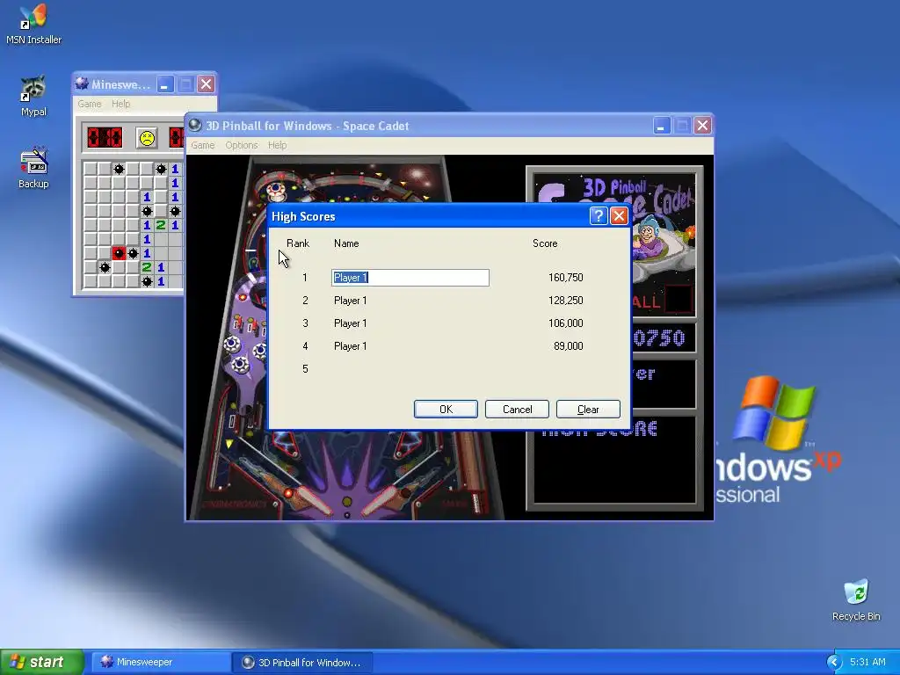Viewport: 900px width, 675px height.
Task: Click the rank 1 name input field
Action: [410, 278]
